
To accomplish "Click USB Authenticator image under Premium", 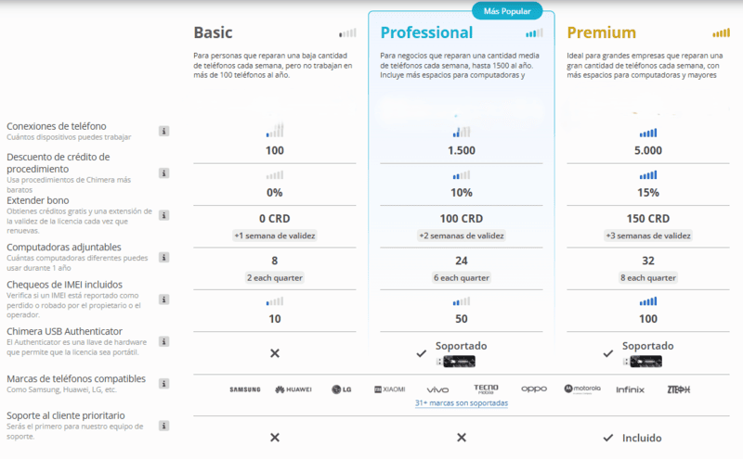I will (648, 361).
